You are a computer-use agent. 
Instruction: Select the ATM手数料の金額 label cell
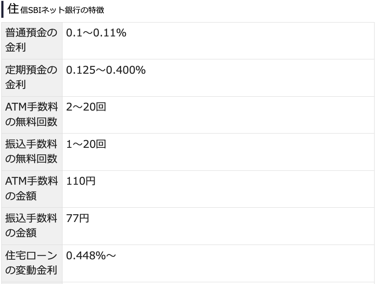point(32,189)
